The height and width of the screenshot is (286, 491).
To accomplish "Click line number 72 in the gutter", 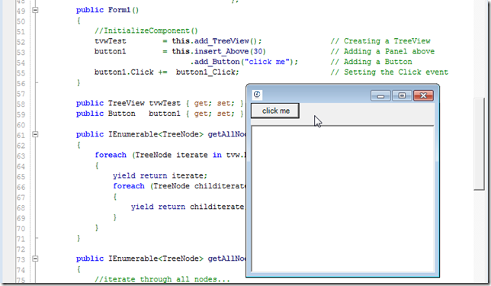I will click(x=21, y=249).
